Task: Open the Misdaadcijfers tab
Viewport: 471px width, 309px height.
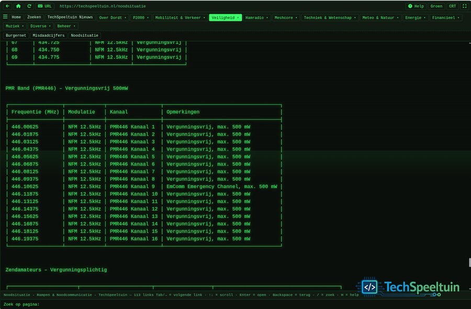Action: tap(48, 36)
